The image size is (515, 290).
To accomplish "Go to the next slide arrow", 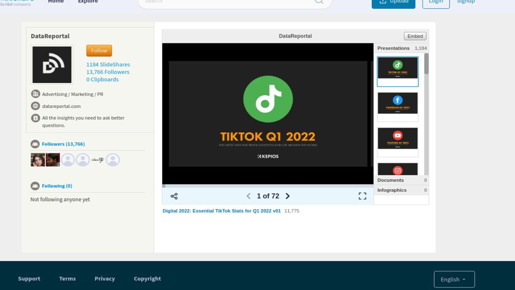I will (288, 196).
